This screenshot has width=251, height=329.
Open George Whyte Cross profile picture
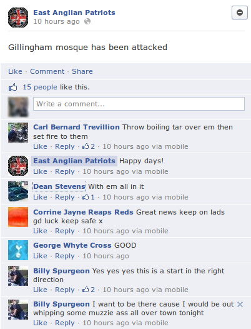(x=18, y=250)
